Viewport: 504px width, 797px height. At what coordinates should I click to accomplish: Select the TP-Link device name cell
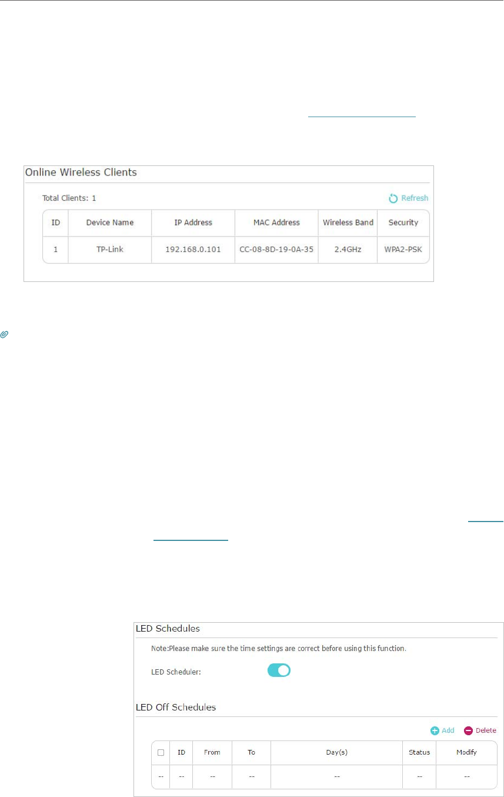point(110,250)
